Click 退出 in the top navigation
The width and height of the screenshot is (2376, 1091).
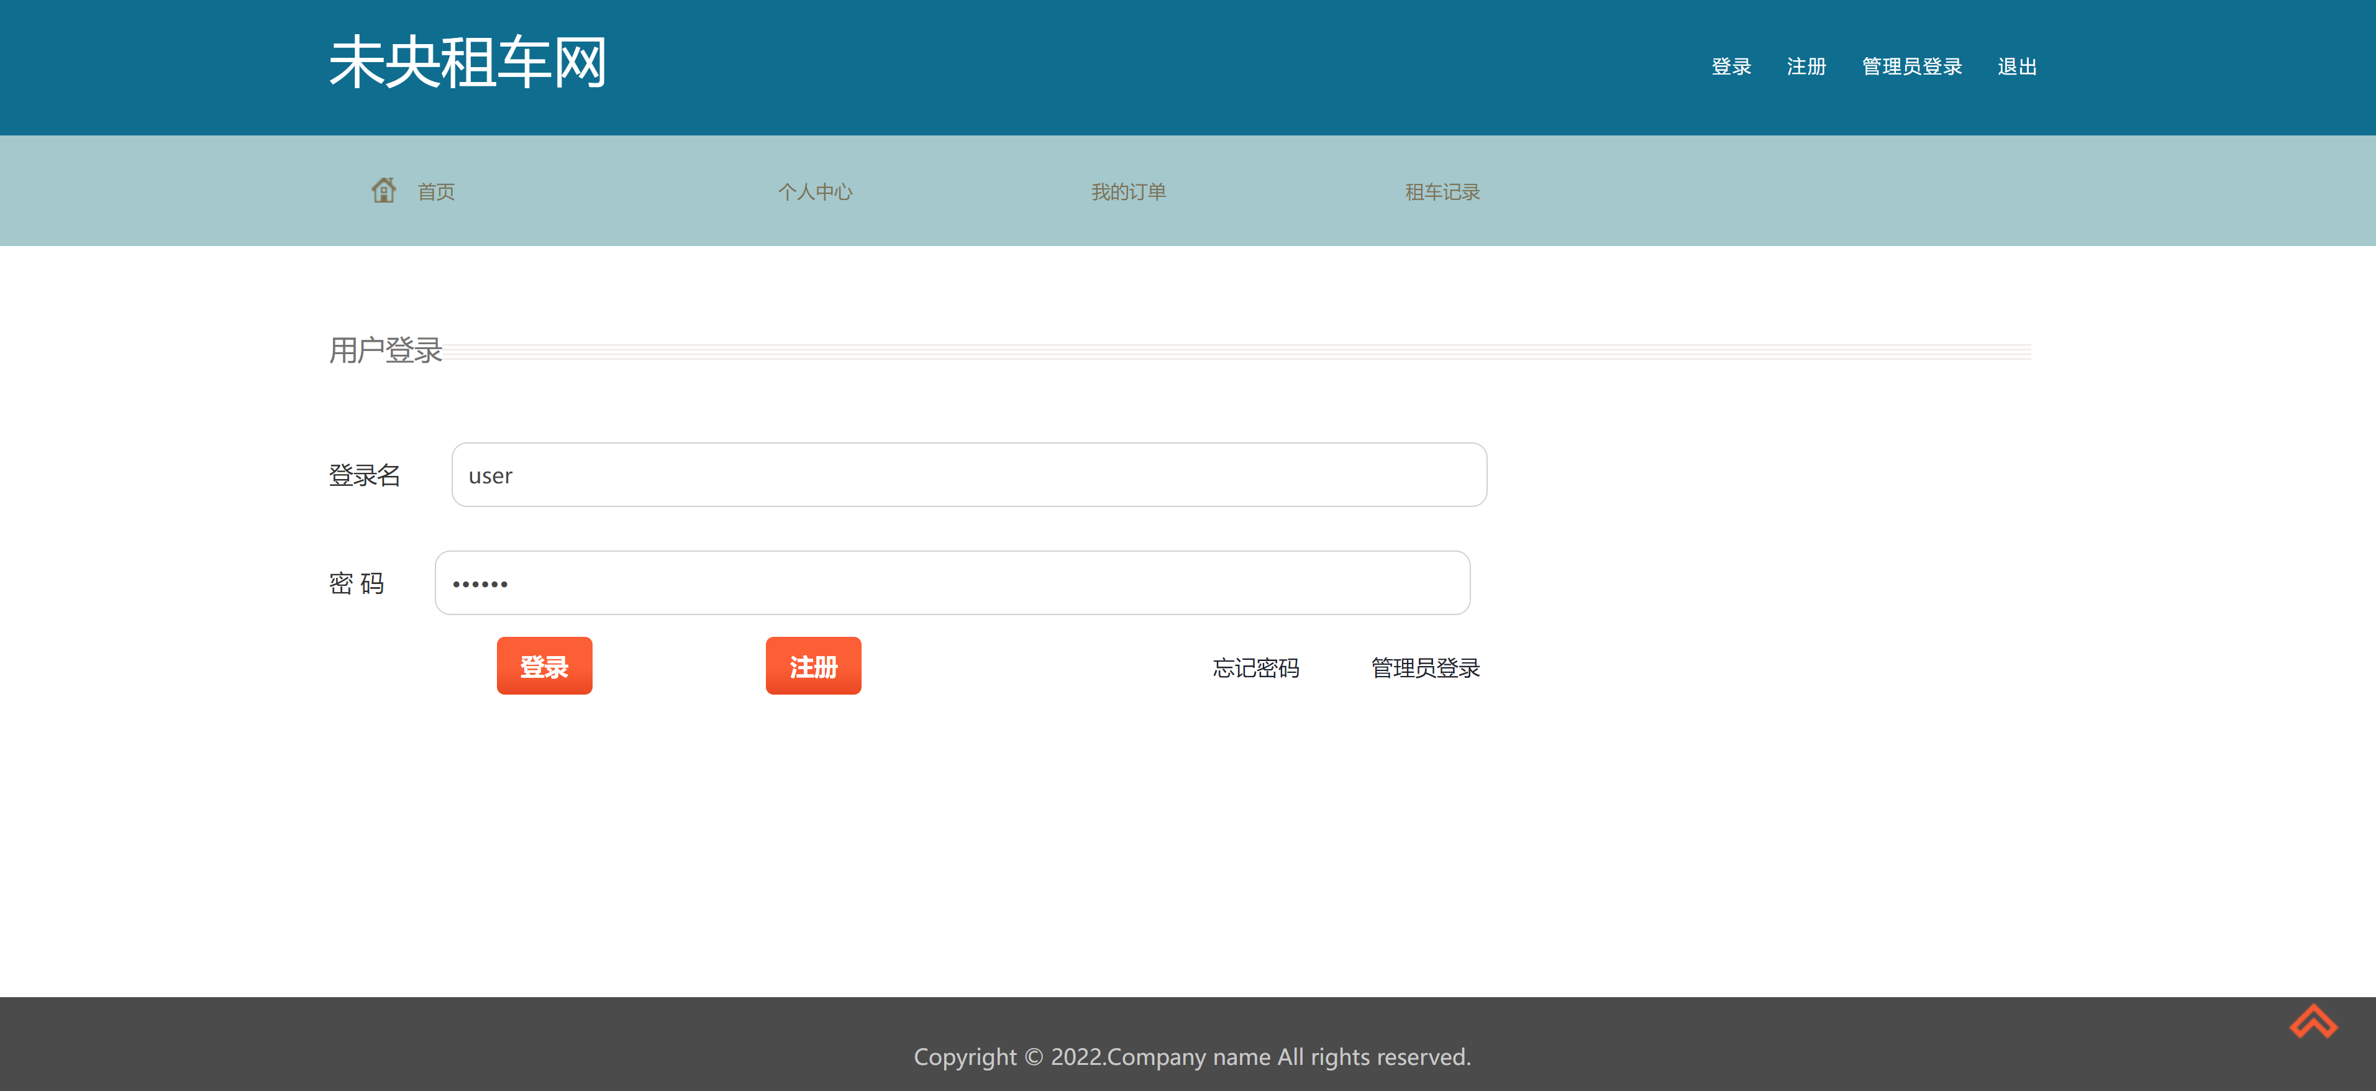point(2016,65)
